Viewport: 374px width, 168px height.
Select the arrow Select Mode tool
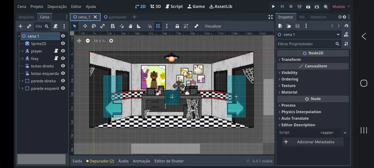point(75,26)
